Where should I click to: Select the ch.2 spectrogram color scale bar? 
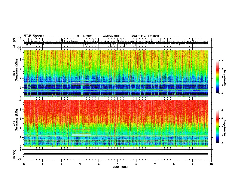click(x=217, y=127)
